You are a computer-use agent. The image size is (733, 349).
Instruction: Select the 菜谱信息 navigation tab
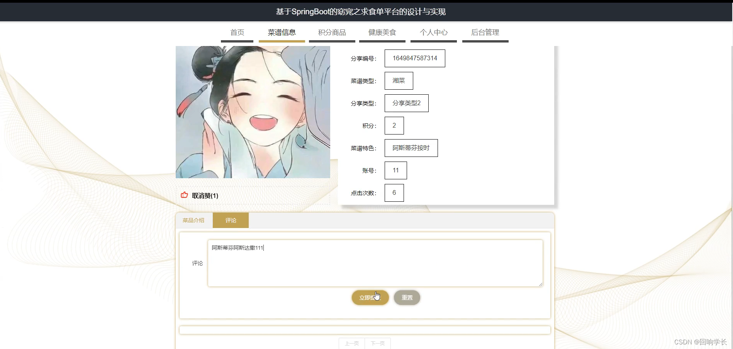pyautogui.click(x=282, y=32)
